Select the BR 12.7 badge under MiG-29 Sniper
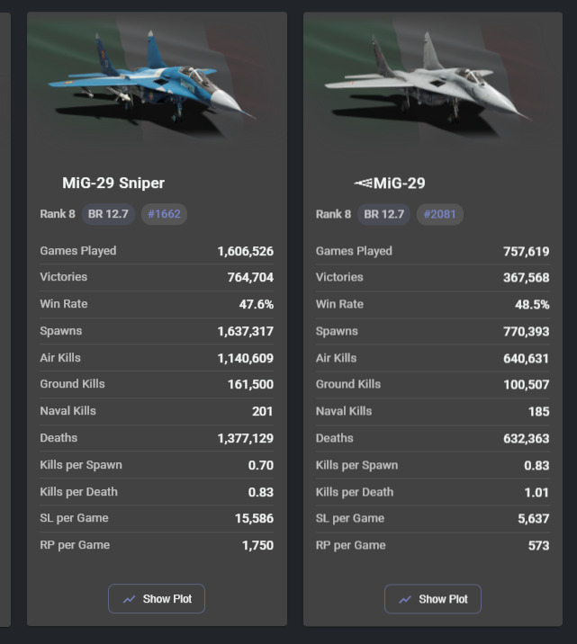Viewport: 577px width, 644px height. [x=108, y=215]
